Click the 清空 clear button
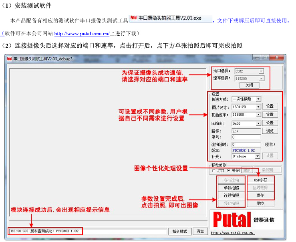This screenshot has width=296, height=242. [x=200, y=231]
